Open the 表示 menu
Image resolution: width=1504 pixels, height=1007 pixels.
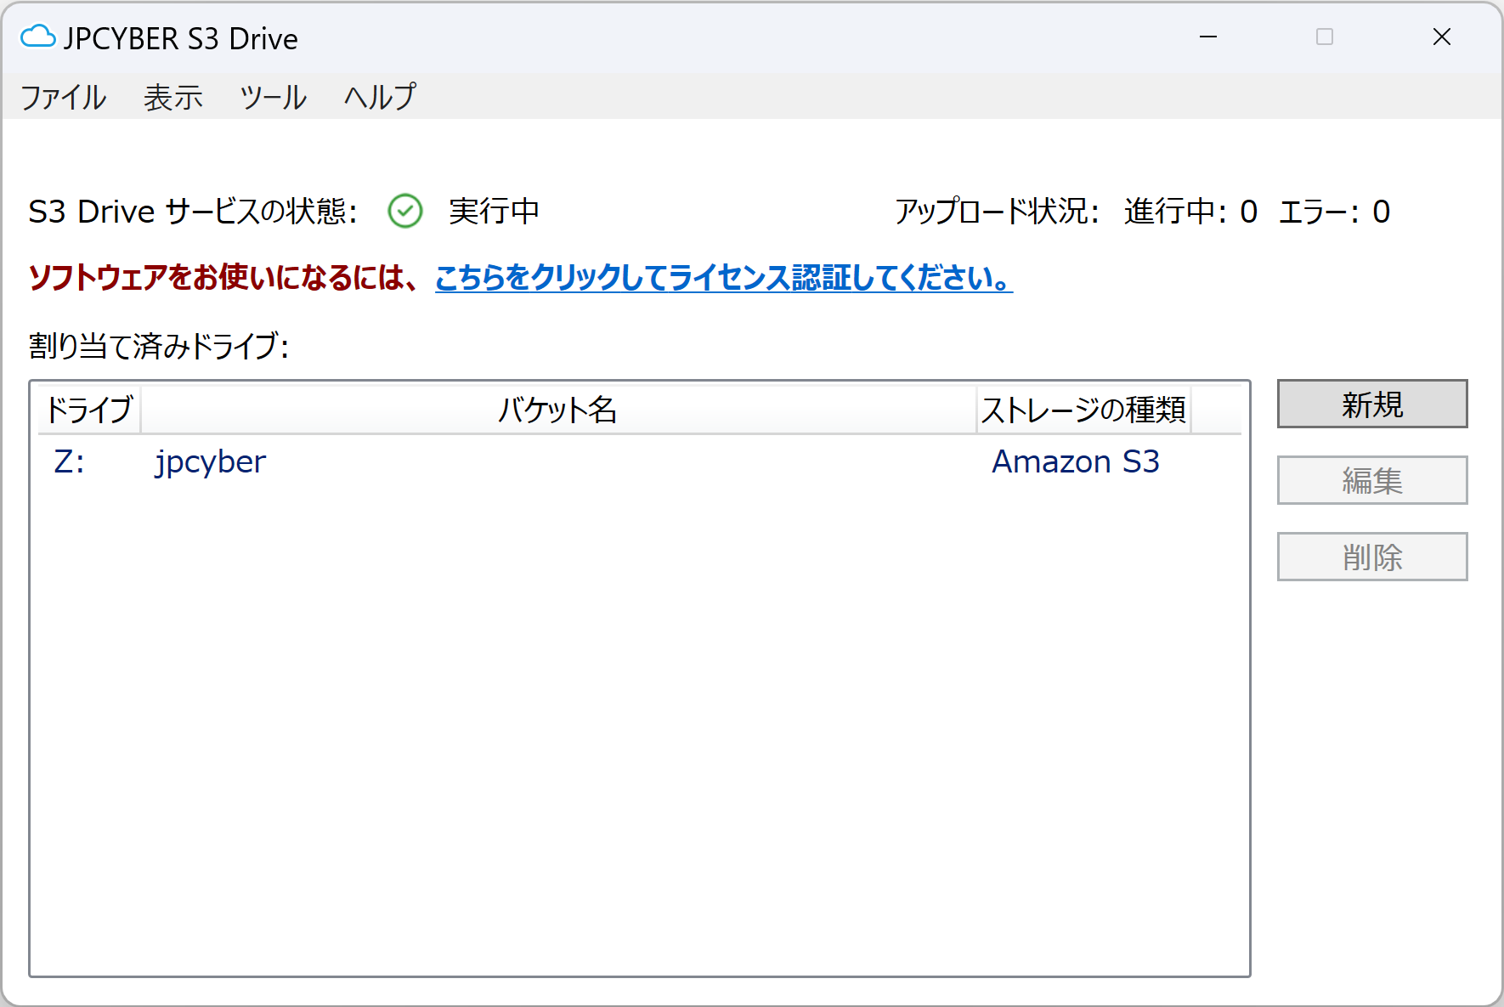point(172,97)
